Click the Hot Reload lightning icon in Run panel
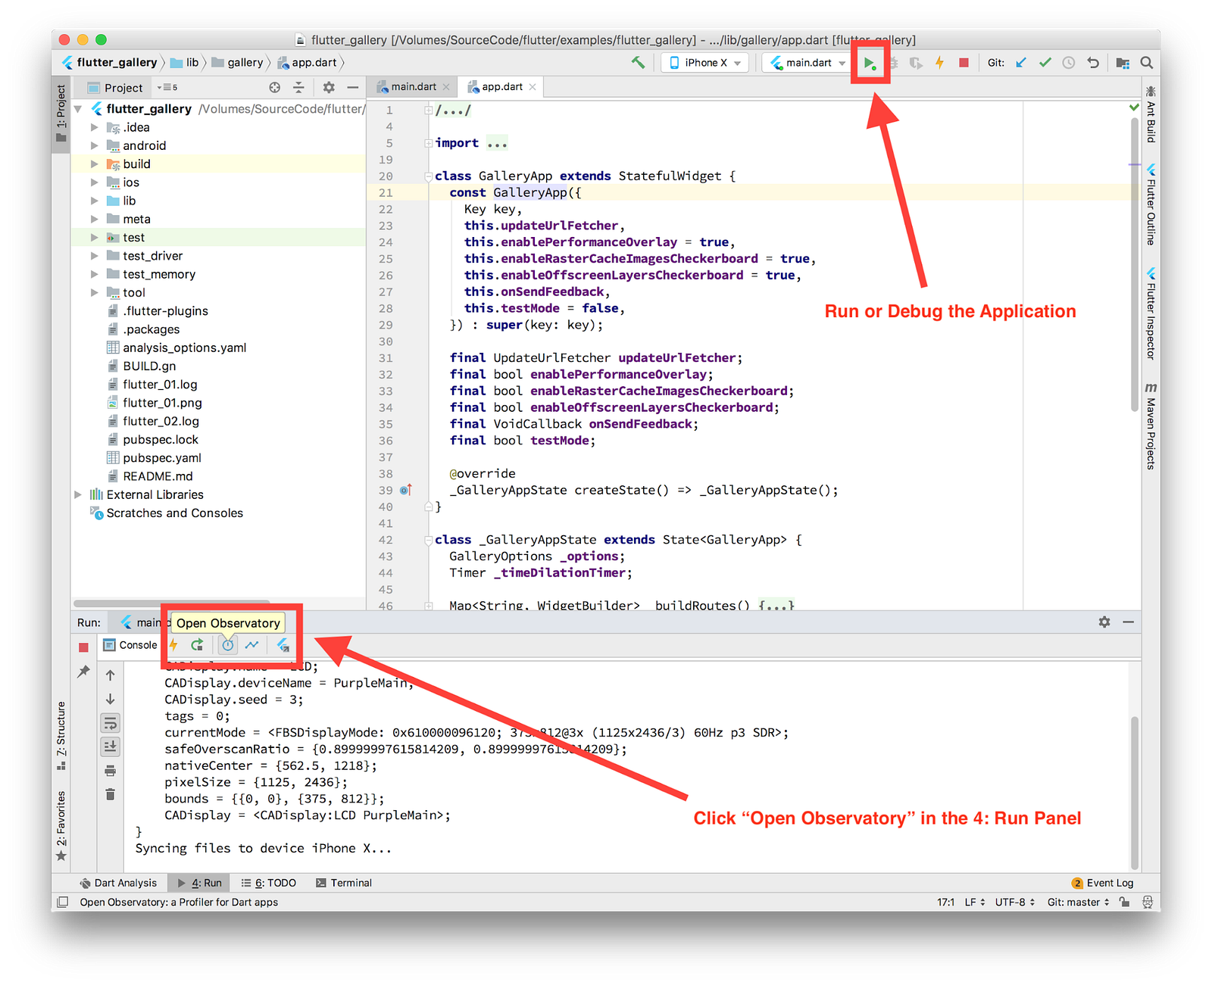The image size is (1212, 985). pyautogui.click(x=173, y=645)
